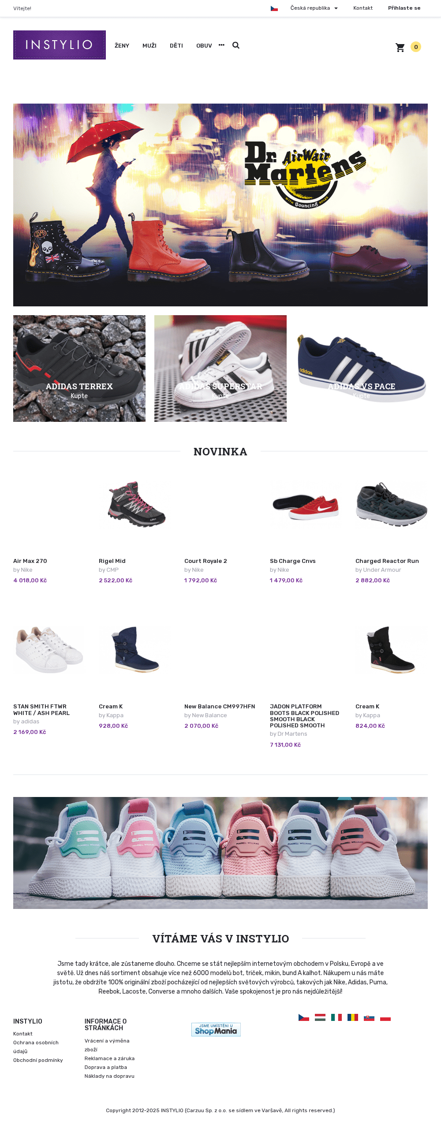The height and width of the screenshot is (1132, 441).
Task: Open the shopping cart icon
Action: point(400,47)
